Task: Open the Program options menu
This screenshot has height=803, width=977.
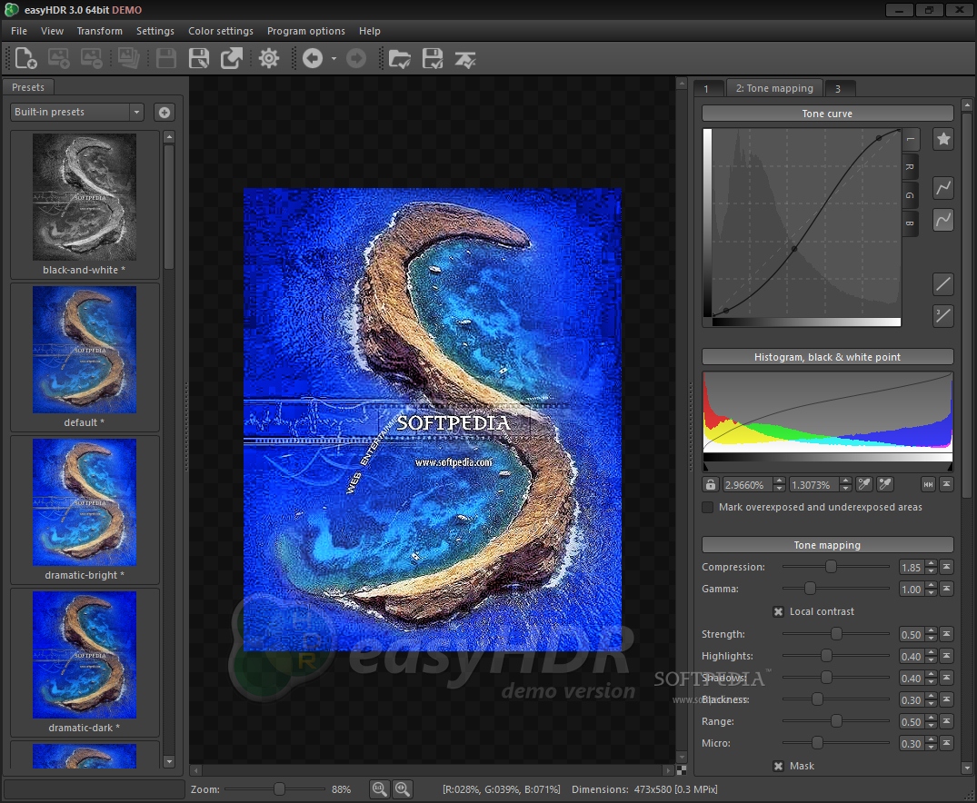Action: 306,31
